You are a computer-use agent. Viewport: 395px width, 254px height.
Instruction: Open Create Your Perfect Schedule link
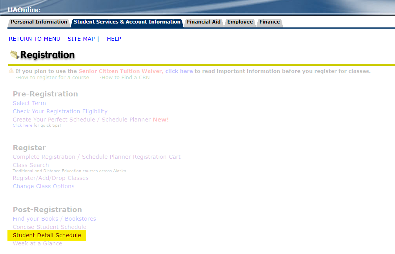(53, 120)
